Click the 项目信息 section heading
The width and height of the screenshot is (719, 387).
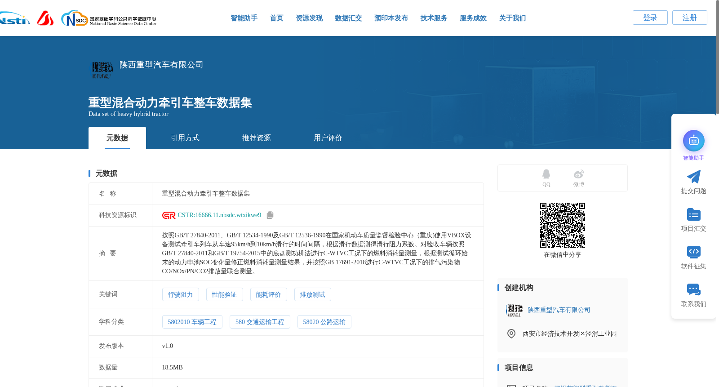pyautogui.click(x=519, y=368)
